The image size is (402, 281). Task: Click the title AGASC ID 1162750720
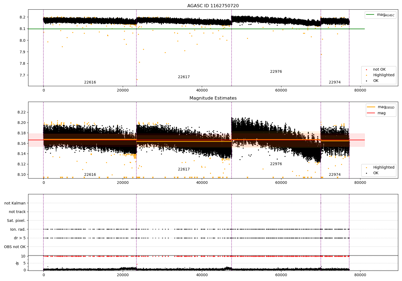point(213,6)
